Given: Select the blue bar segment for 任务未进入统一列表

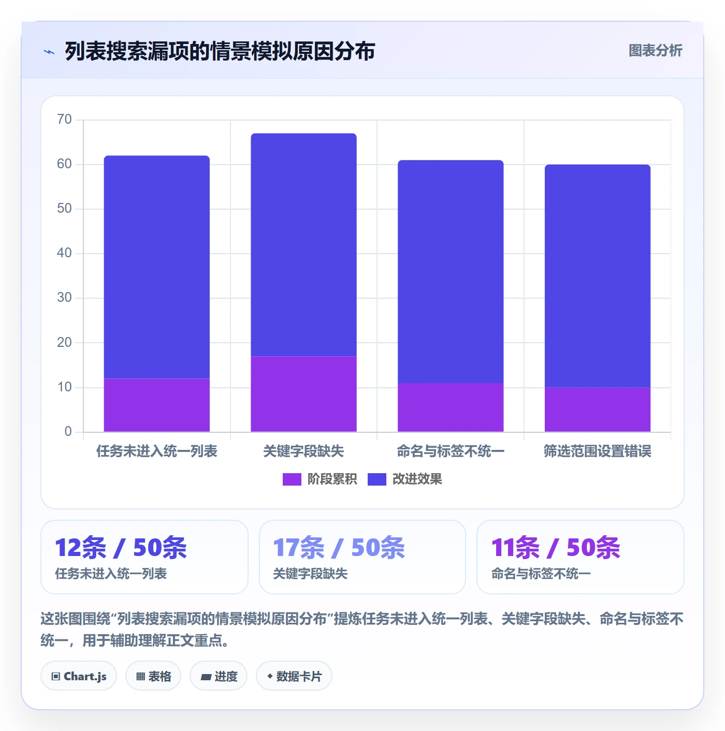Looking at the screenshot, I should coord(157,267).
